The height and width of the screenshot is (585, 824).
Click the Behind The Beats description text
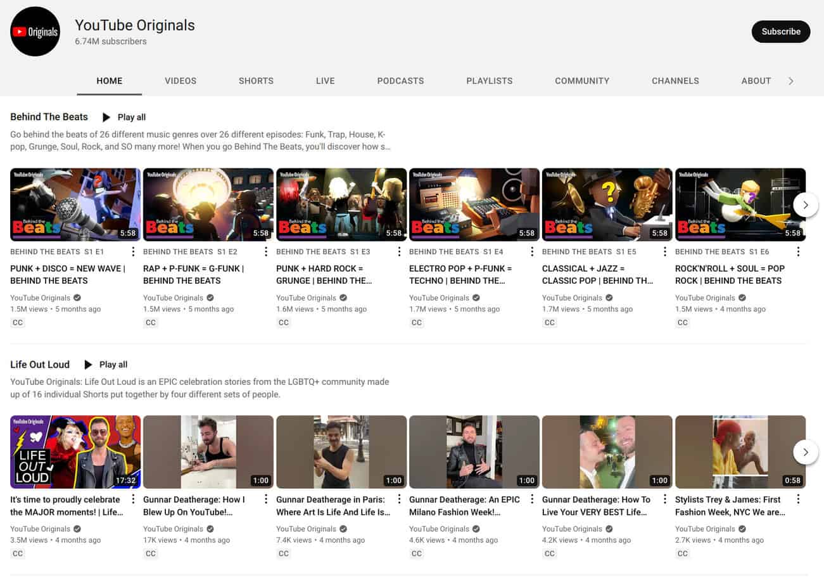(x=200, y=141)
